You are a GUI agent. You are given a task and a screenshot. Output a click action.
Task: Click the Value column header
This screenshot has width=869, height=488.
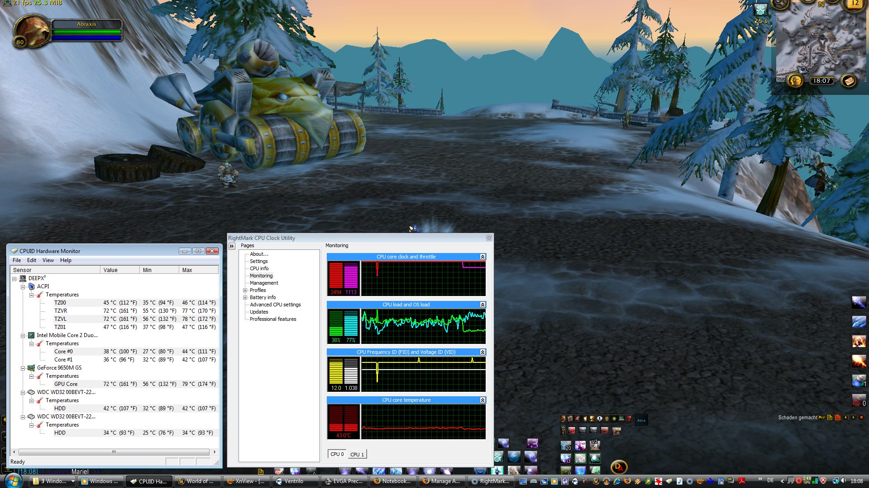tap(120, 270)
